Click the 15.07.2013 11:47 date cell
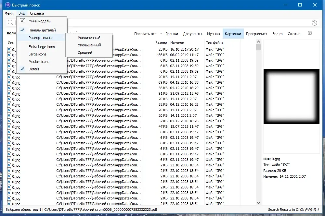 click(184, 126)
